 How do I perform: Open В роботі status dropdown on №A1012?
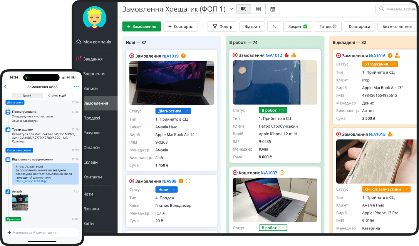coord(273,110)
